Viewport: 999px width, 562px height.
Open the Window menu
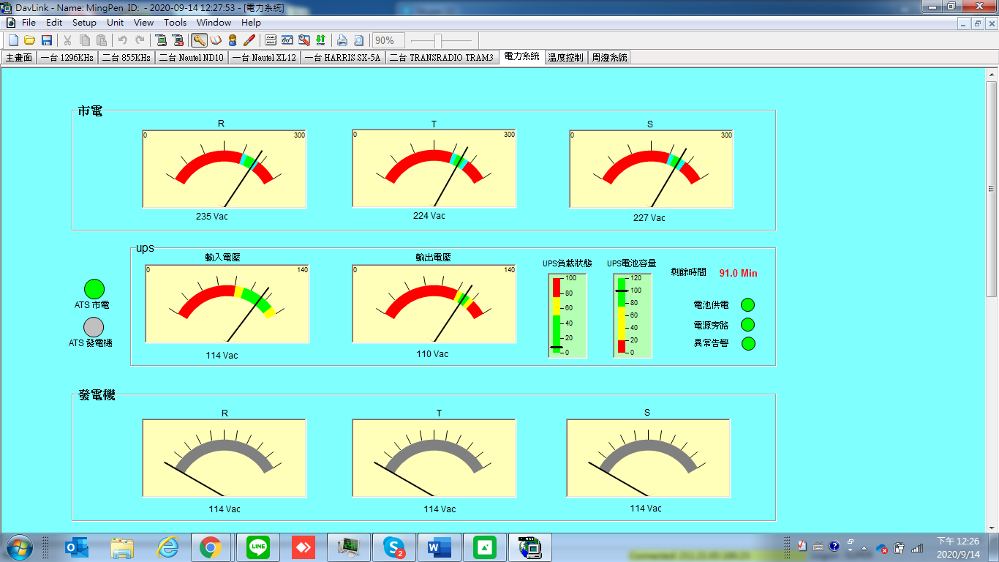(214, 23)
